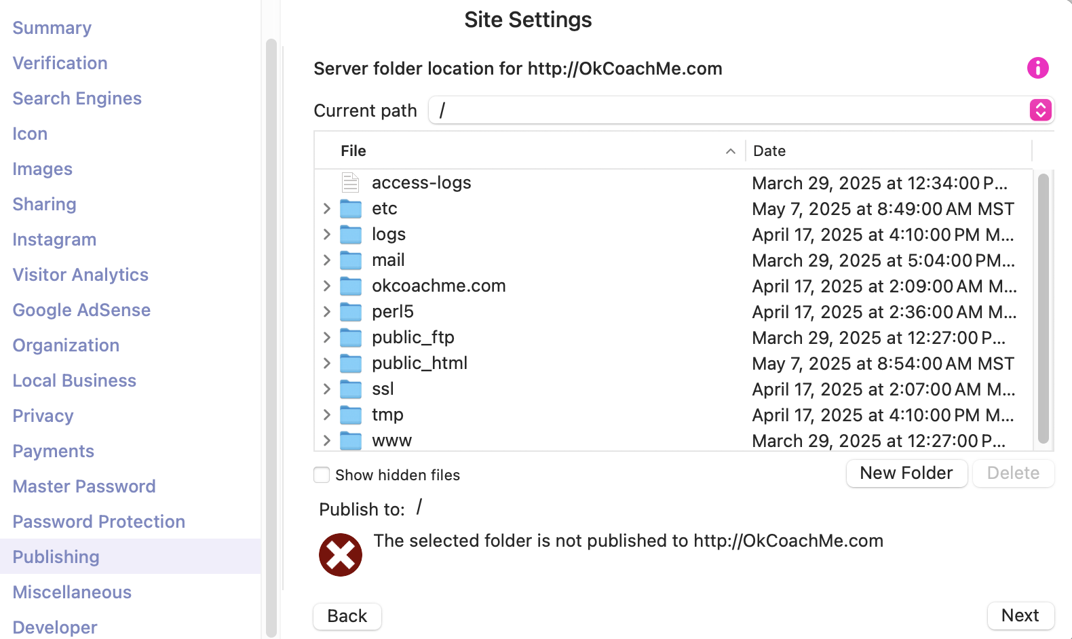Select Instagram in sidebar
The height and width of the screenshot is (639, 1072).
(x=54, y=239)
